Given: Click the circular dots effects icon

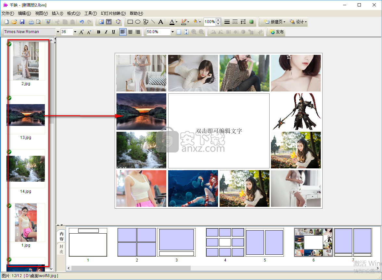Looking at the screenshot, I should pos(118,22).
